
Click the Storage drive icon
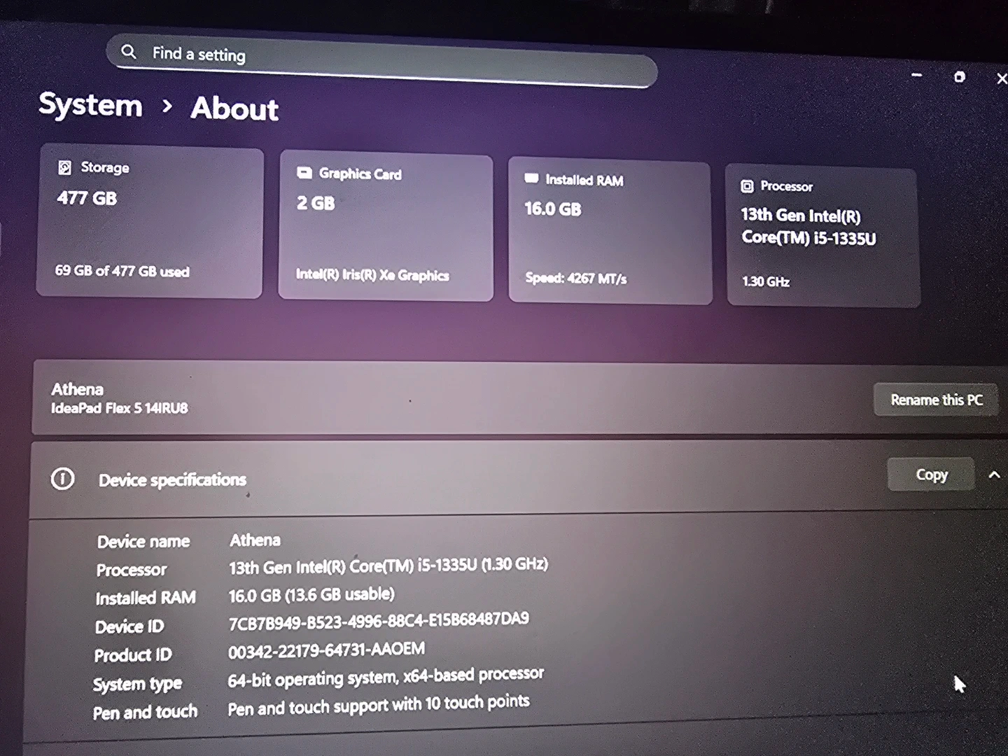pos(64,167)
